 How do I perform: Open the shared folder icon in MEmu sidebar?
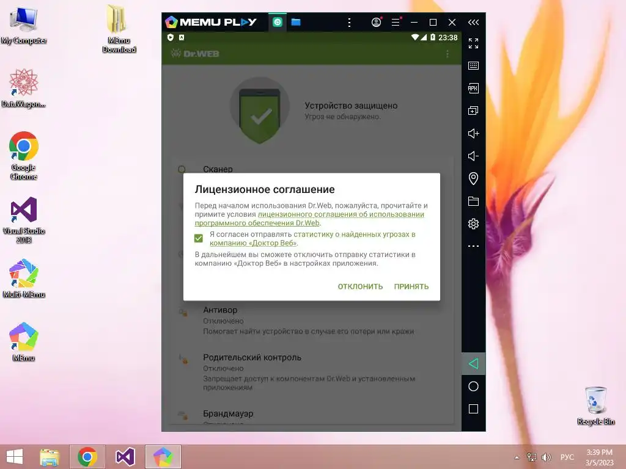474,201
